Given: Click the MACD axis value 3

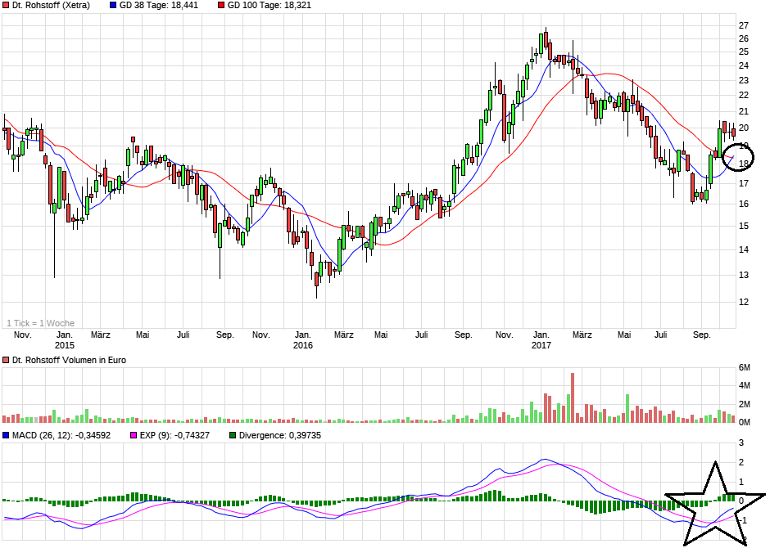Looking at the screenshot, I should click(x=741, y=443).
